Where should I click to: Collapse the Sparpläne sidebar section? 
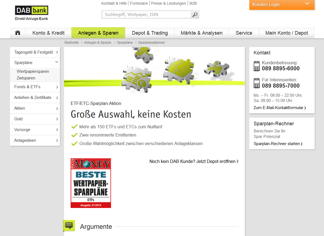[x=35, y=63]
